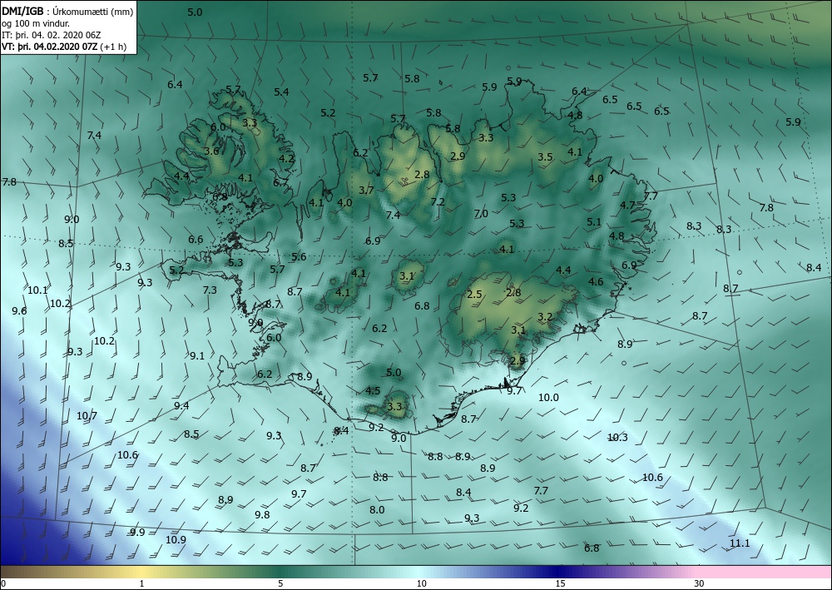Click the 10.7 value on the map

click(87, 416)
